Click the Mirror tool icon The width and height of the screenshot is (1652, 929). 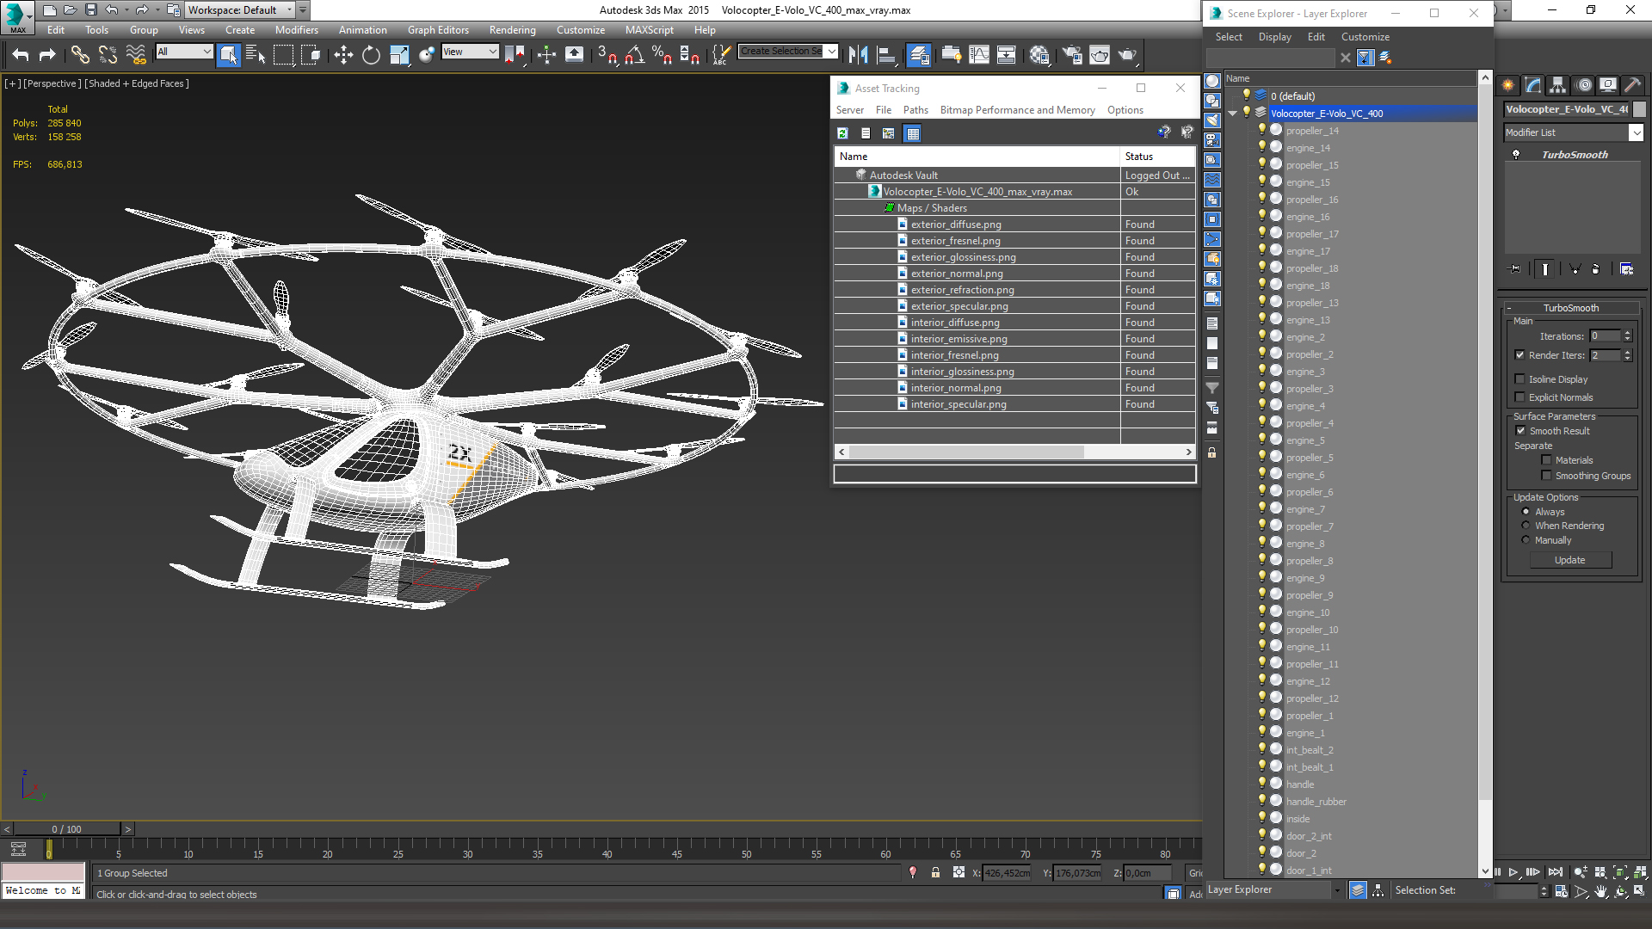[x=858, y=55]
